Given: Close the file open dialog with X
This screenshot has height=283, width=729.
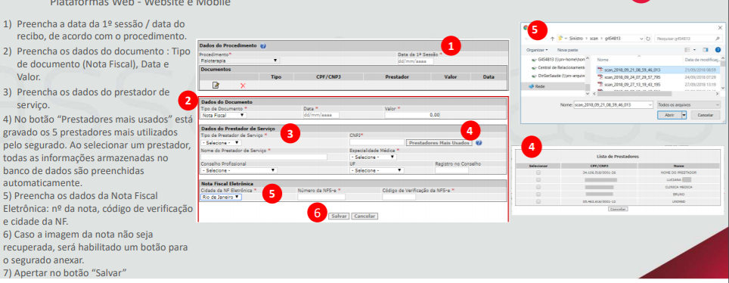Looking at the screenshot, I should (720, 28).
